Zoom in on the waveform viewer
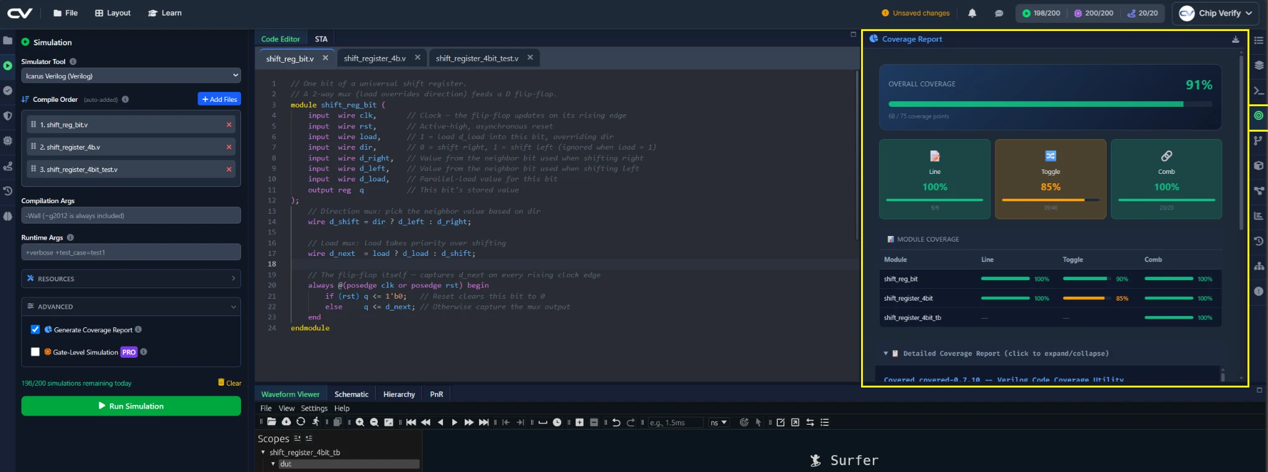Image resolution: width=1268 pixels, height=472 pixels. tap(360, 422)
